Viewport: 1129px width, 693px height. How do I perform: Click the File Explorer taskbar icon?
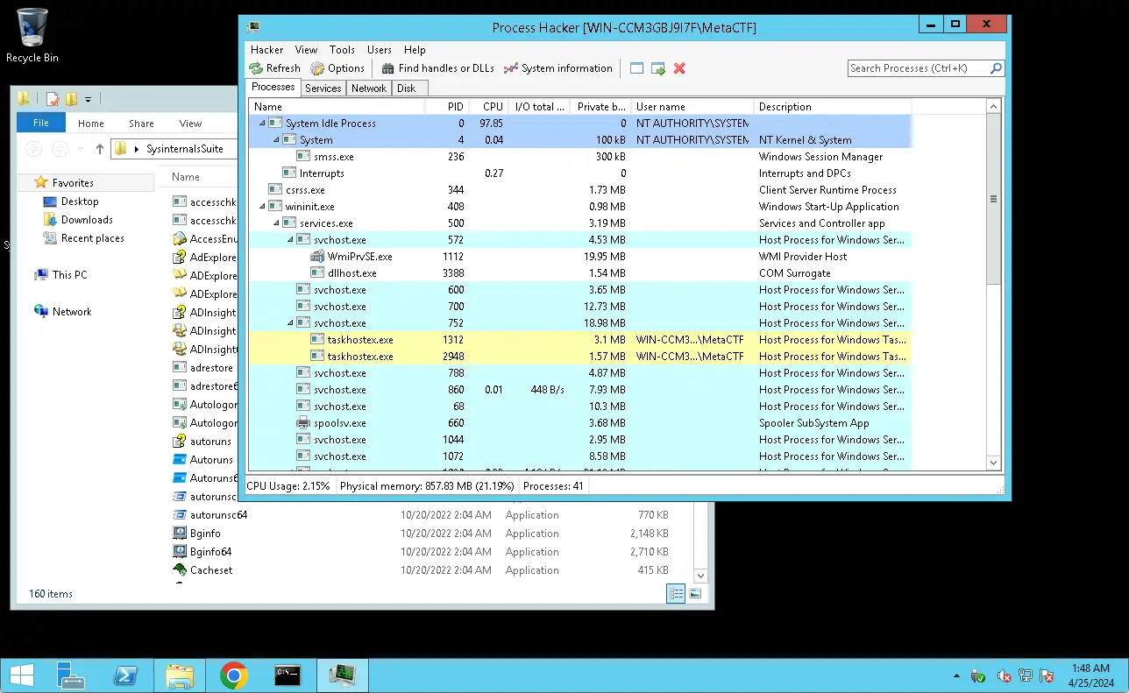point(180,675)
